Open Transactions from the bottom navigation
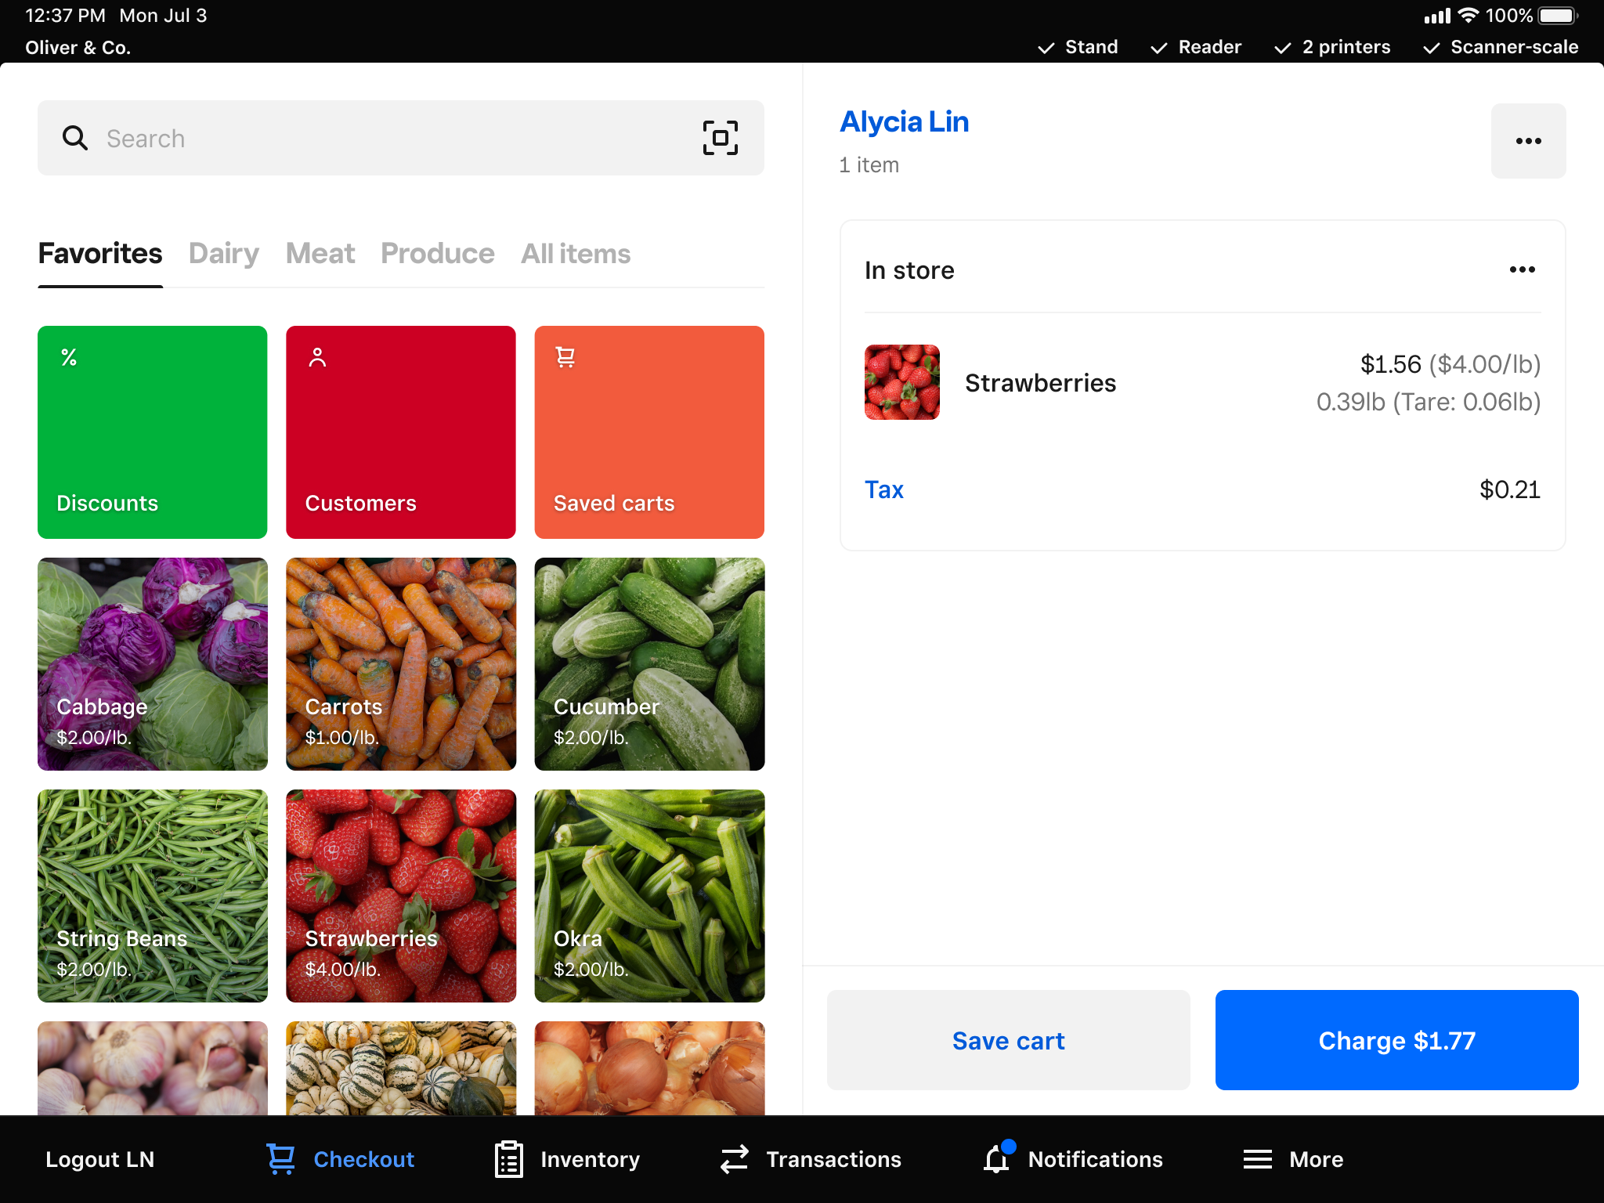Screen dimensions: 1604x1203 pos(811,1159)
